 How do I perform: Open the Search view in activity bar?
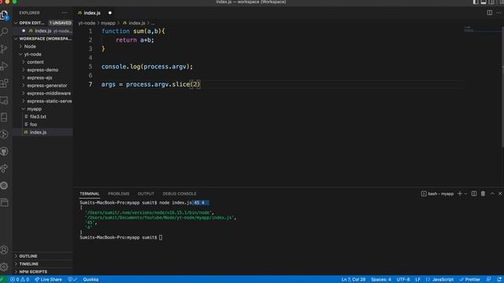coord(4,31)
